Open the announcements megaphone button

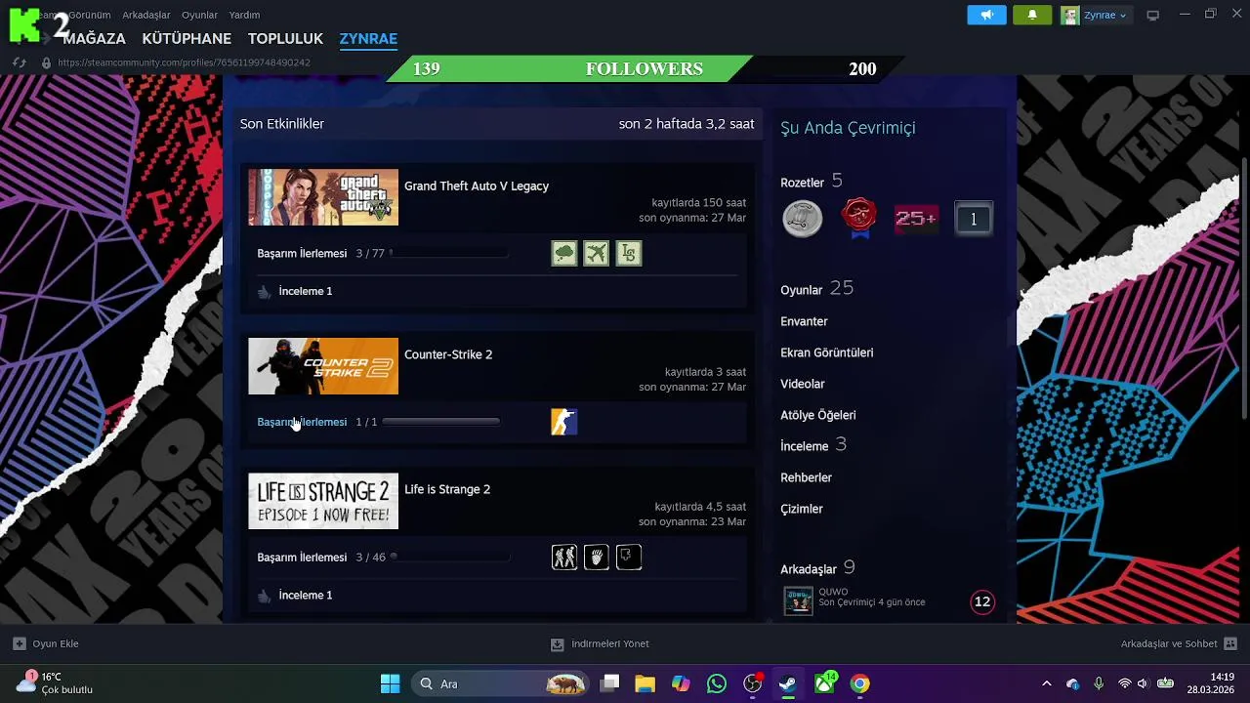(986, 15)
